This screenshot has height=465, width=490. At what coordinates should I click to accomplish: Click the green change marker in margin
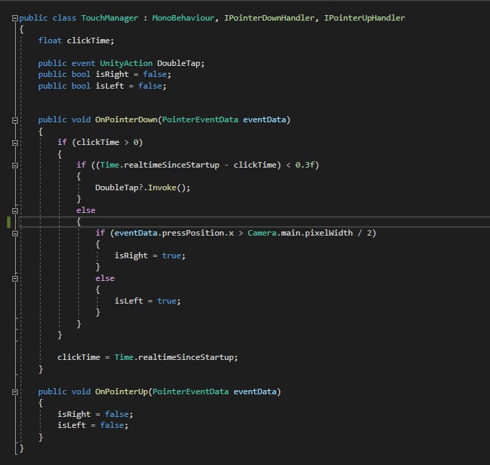(8, 222)
